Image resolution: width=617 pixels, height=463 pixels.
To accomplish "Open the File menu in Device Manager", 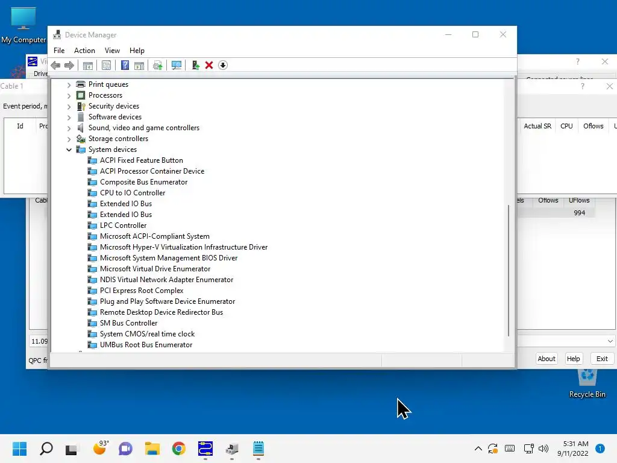I will [59, 51].
